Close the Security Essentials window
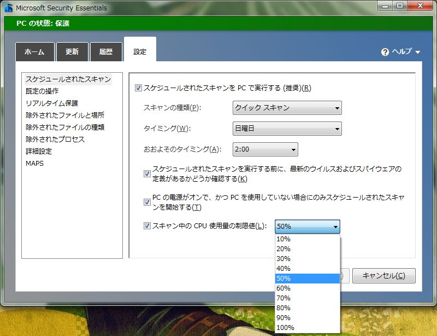The image size is (437, 336). 420,6
